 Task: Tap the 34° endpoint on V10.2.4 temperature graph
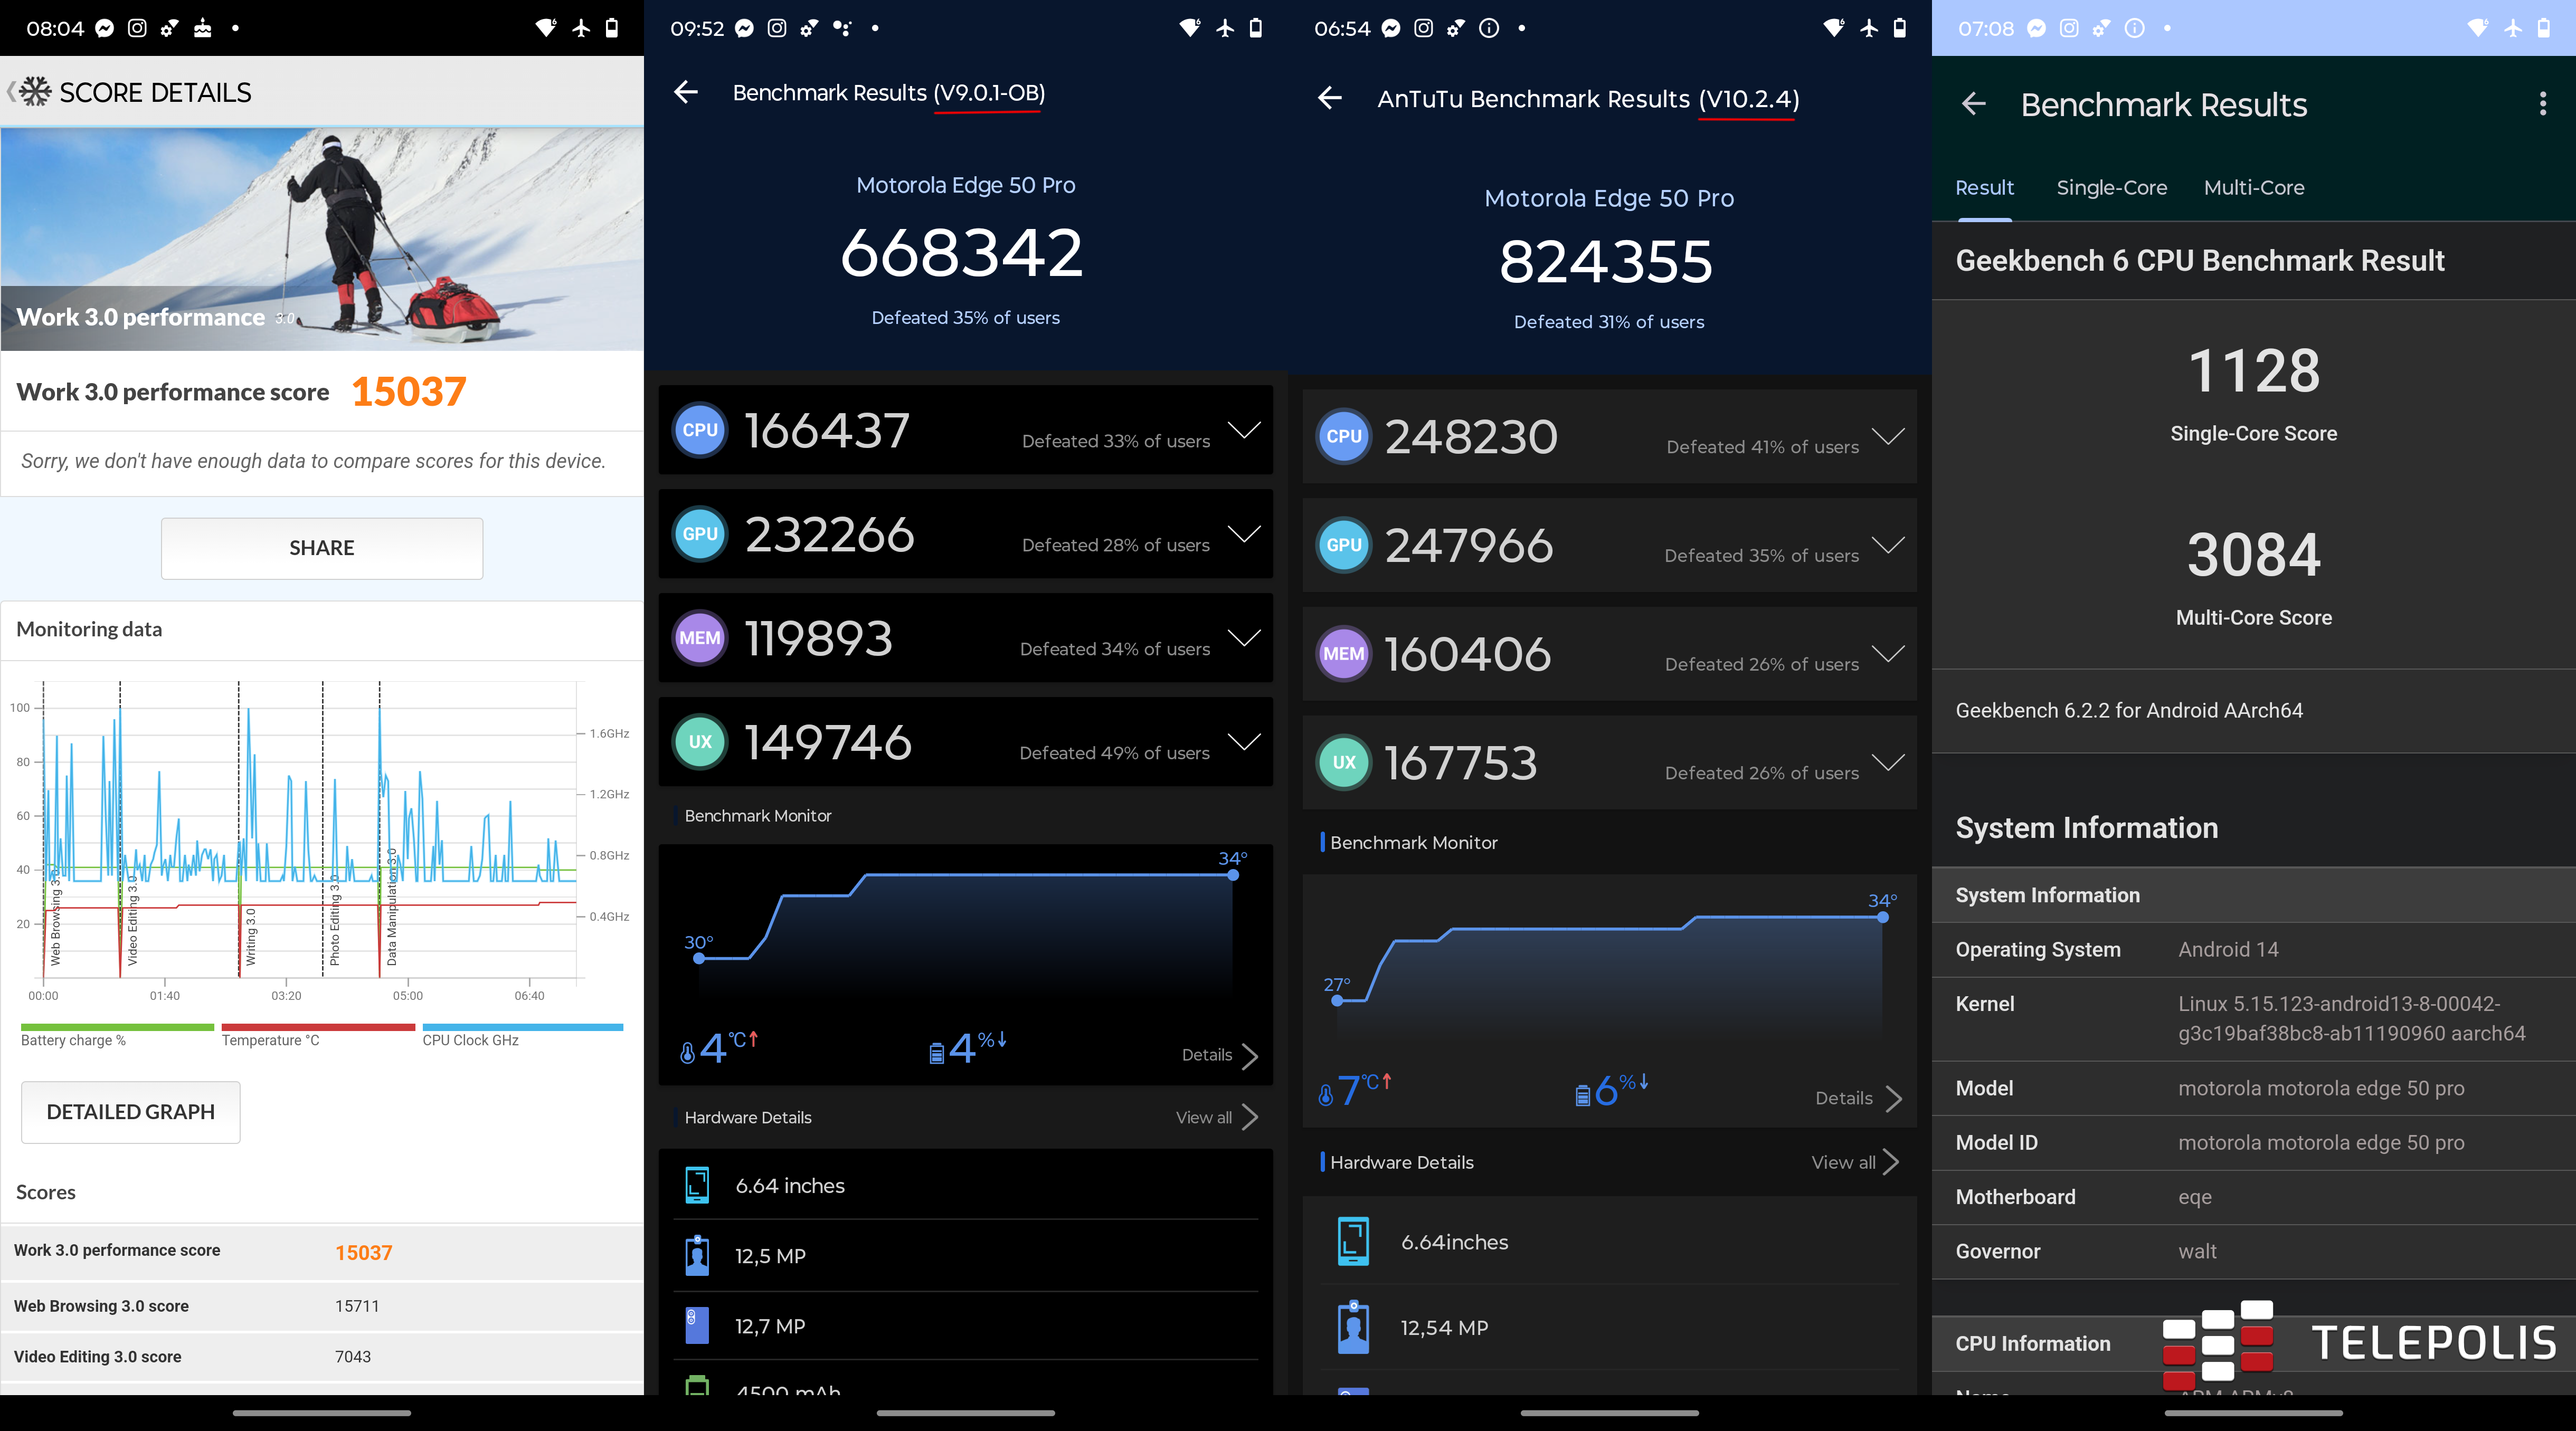[x=1883, y=917]
